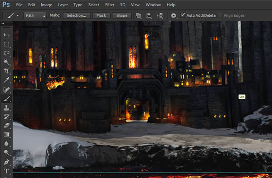Open the Path operations icon

pos(138,15)
